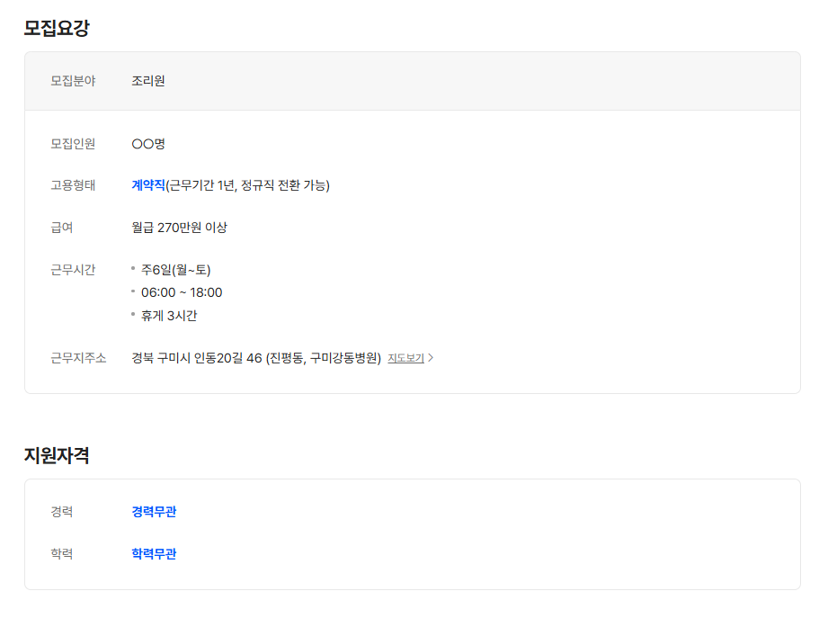Click the blue 계약직 employment type link
Image resolution: width=819 pixels, height=618 pixels.
(x=147, y=186)
